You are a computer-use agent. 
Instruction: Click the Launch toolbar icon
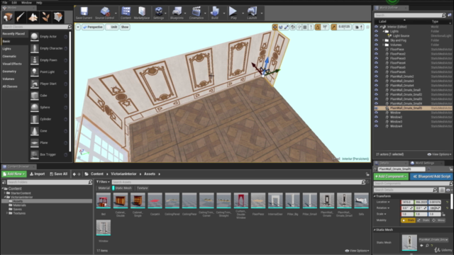pyautogui.click(x=252, y=13)
